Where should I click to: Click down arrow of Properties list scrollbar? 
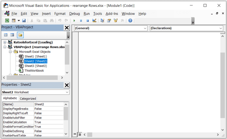coord(66,134)
